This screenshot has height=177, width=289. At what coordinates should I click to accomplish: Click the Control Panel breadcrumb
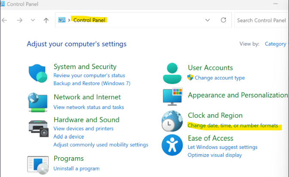(x=89, y=20)
